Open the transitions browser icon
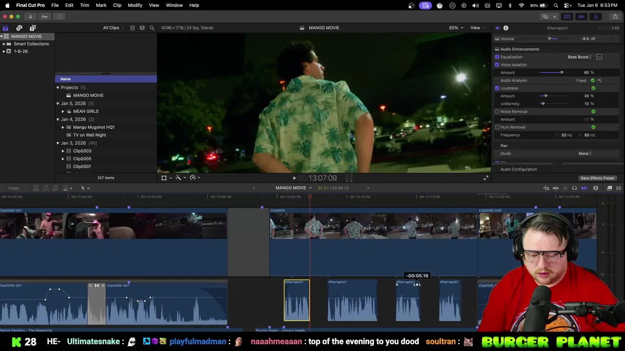The height and width of the screenshot is (351, 625). [x=619, y=188]
